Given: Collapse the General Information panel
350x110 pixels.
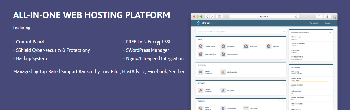Looking at the screenshot, I should [x=330, y=33].
